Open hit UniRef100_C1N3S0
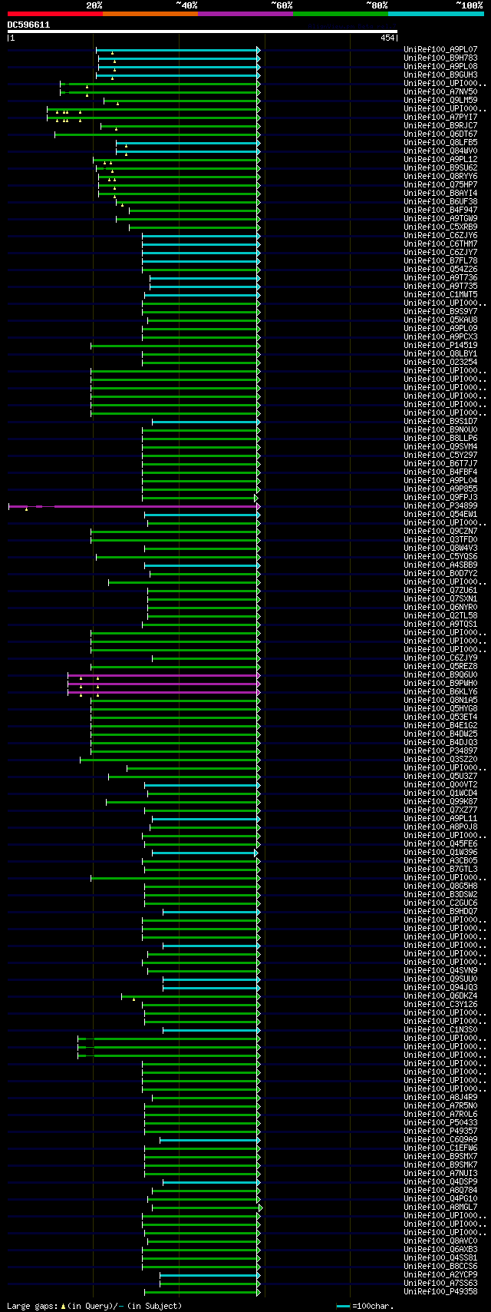This screenshot has height=1312, width=491. click(x=440, y=1030)
